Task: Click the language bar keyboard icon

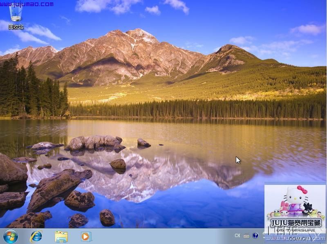Action: tap(246, 235)
